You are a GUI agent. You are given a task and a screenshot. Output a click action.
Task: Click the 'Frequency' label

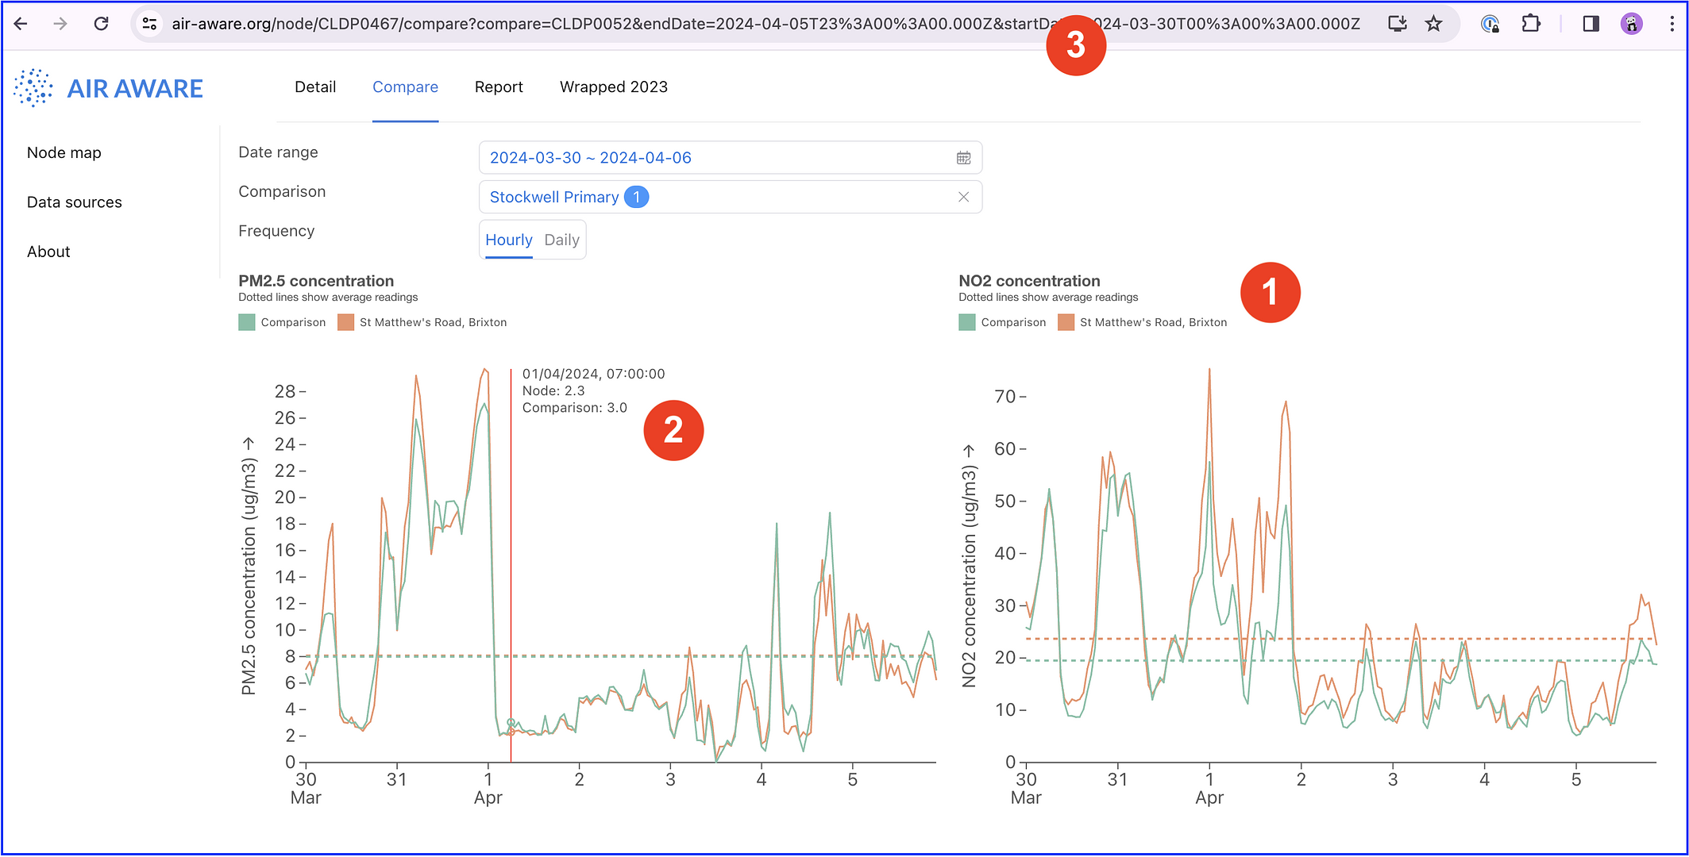[276, 231]
